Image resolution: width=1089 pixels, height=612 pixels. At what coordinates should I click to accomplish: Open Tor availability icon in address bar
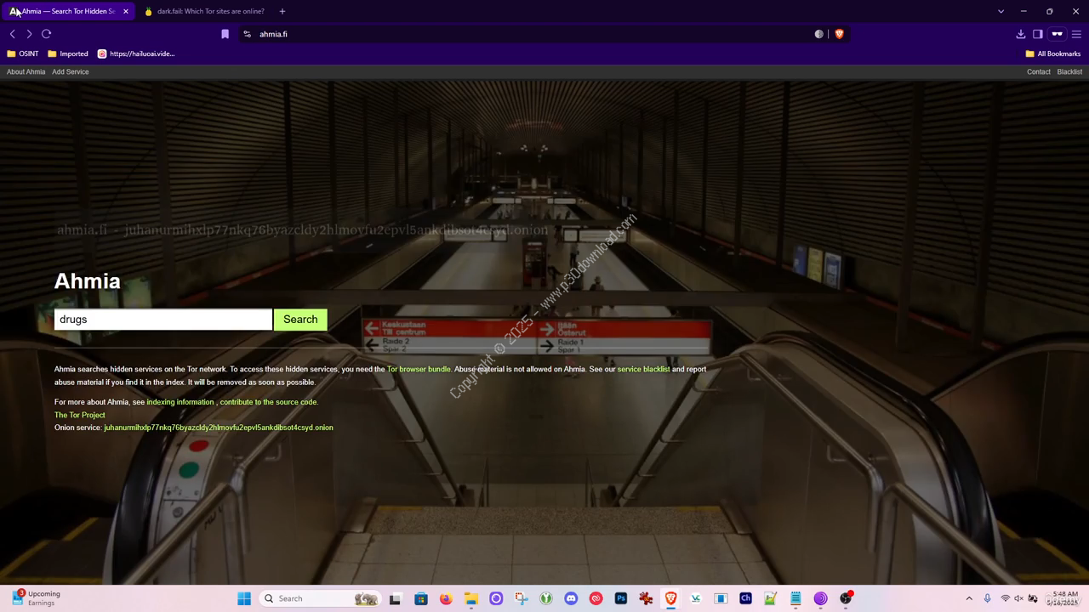(x=819, y=34)
